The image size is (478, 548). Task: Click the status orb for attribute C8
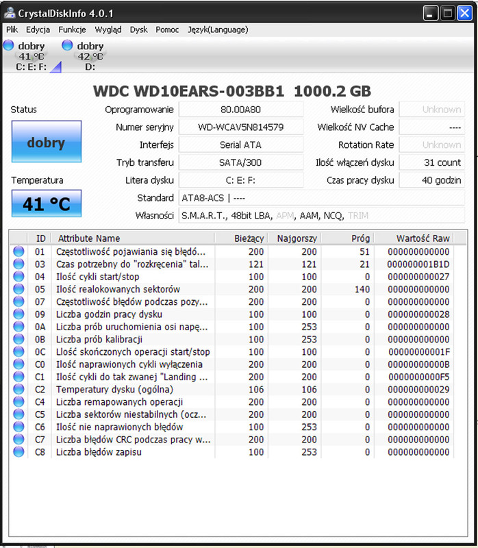pos(18,452)
